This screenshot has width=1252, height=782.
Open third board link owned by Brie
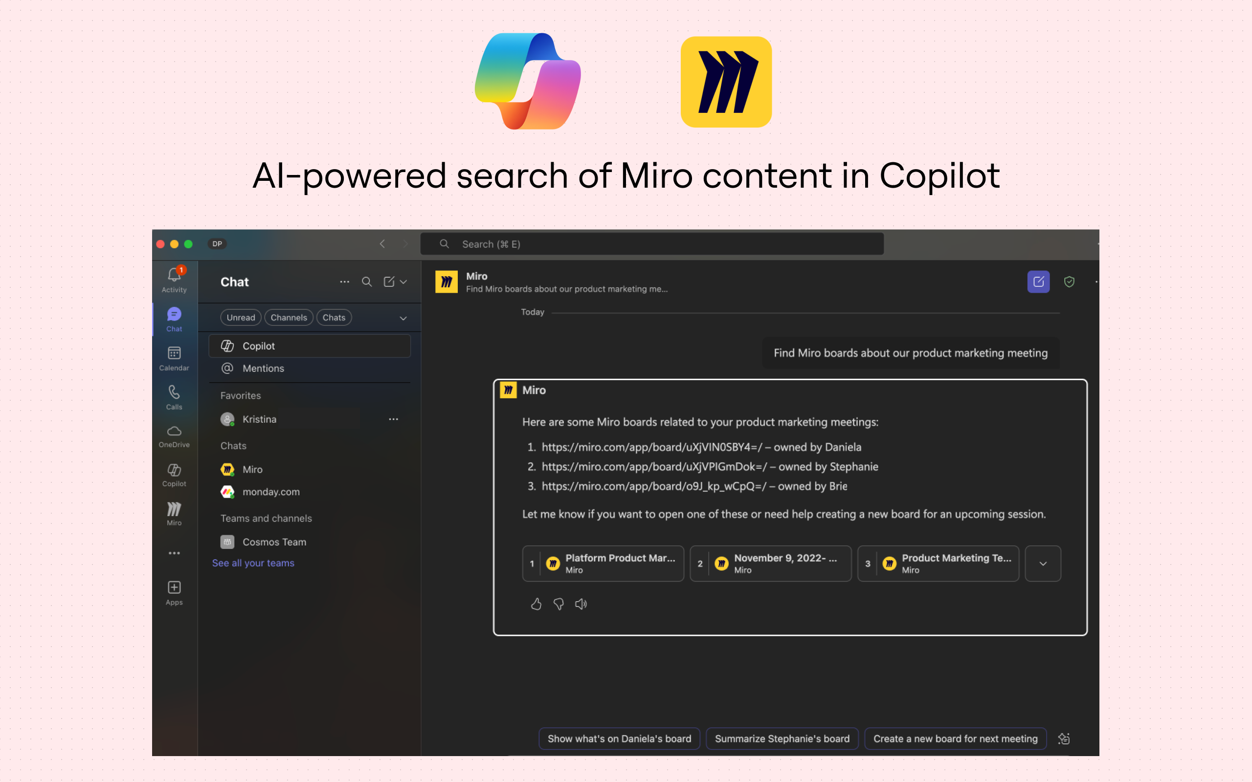(x=654, y=486)
